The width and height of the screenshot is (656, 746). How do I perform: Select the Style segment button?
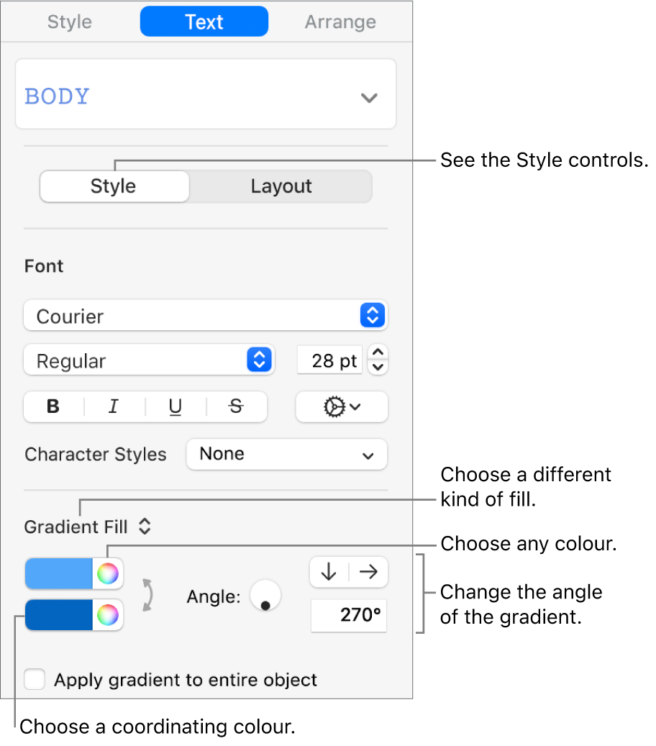pyautogui.click(x=114, y=186)
